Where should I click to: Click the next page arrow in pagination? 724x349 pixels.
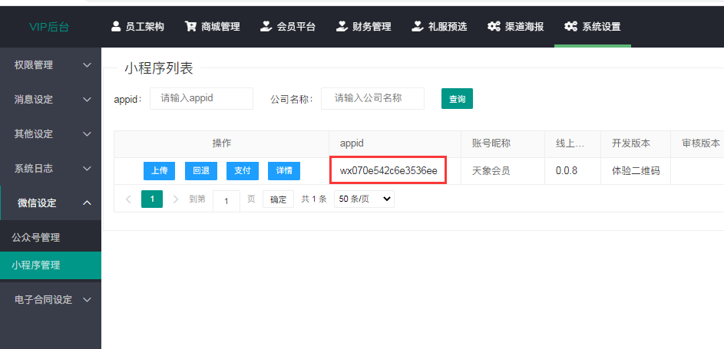click(176, 199)
